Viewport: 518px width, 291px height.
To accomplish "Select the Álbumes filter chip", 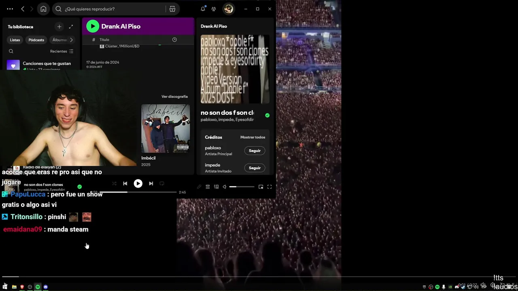I will [x=59, y=40].
